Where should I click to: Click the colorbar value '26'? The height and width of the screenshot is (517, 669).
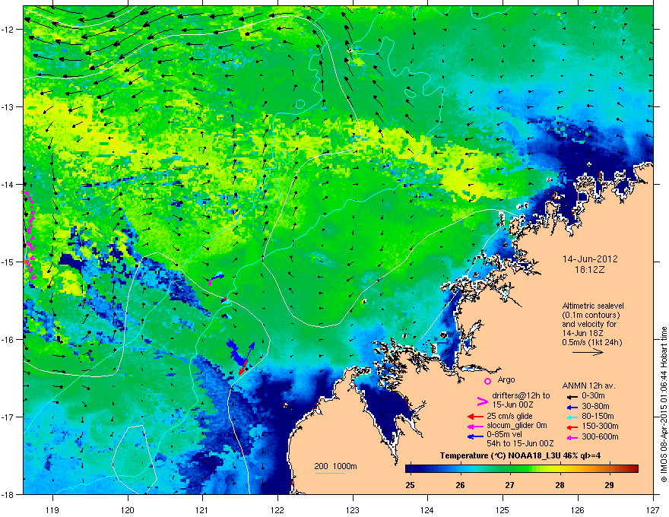coord(460,485)
